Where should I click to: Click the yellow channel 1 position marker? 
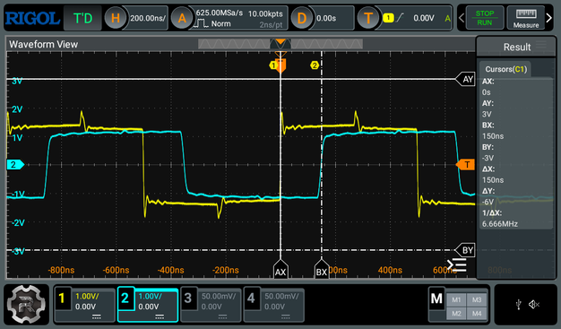(273, 65)
